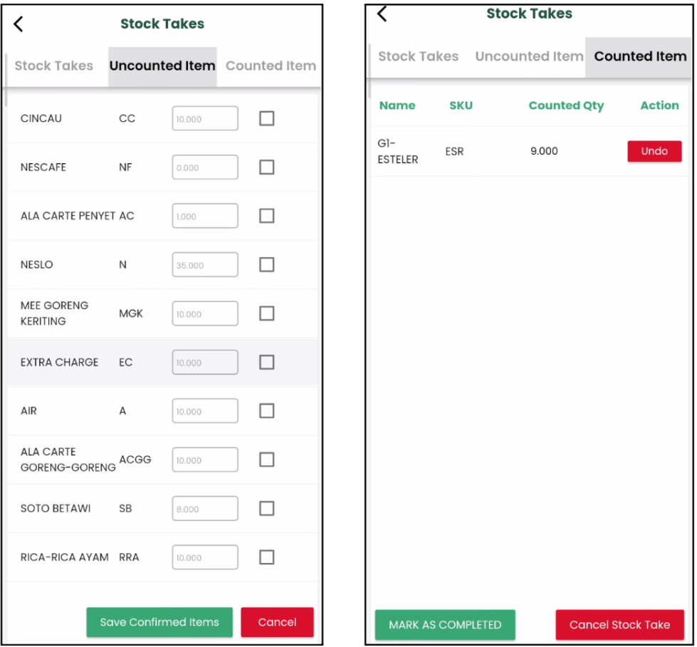Viewport: 697px width, 647px height.
Task: Select the EXTRA CHARGE quantity field
Action: click(205, 363)
